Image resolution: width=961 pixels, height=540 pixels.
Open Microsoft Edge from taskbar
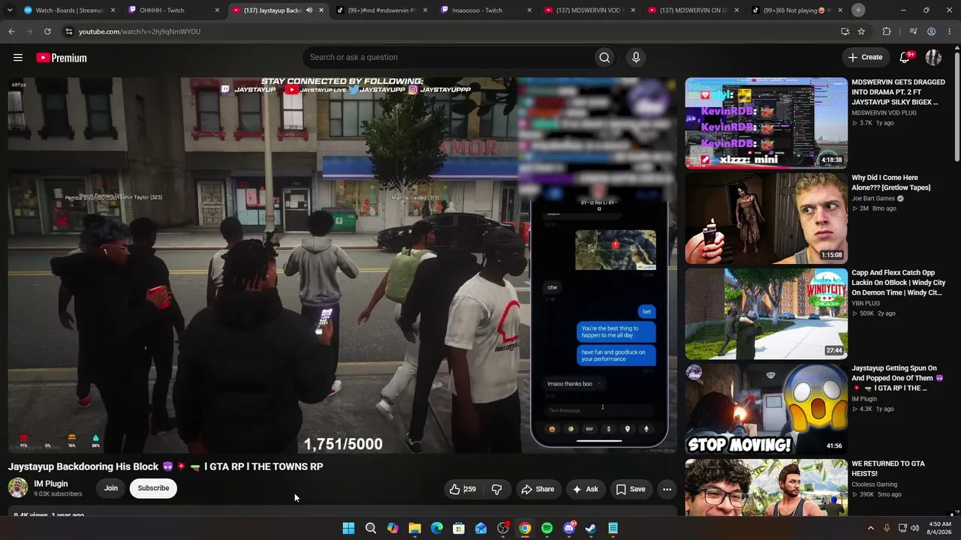click(x=437, y=528)
